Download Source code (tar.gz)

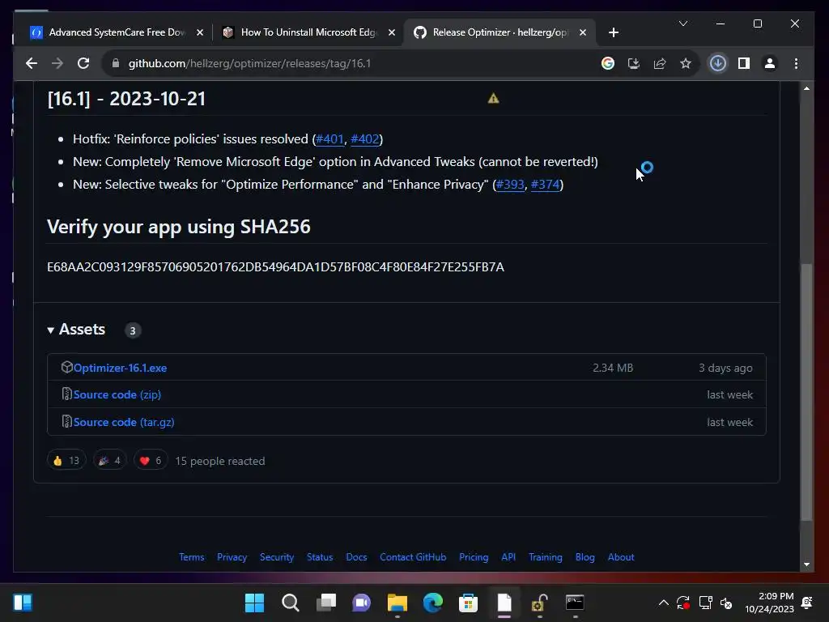(x=124, y=422)
